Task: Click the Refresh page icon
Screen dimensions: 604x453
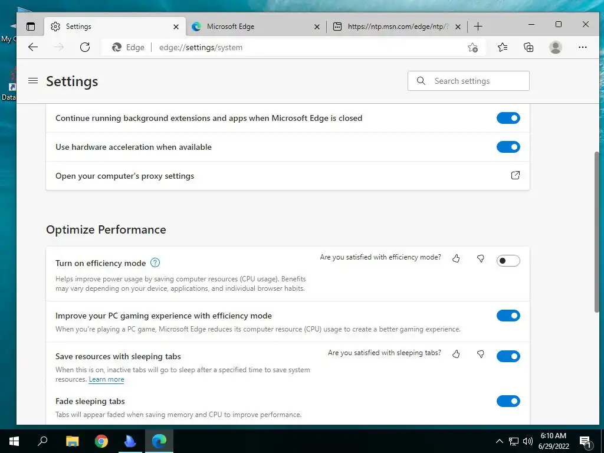Action: [x=85, y=47]
